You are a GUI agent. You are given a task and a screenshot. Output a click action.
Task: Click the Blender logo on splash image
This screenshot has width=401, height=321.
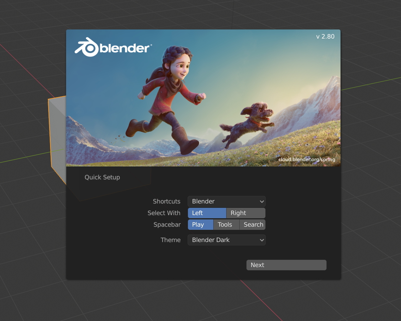pos(113,47)
